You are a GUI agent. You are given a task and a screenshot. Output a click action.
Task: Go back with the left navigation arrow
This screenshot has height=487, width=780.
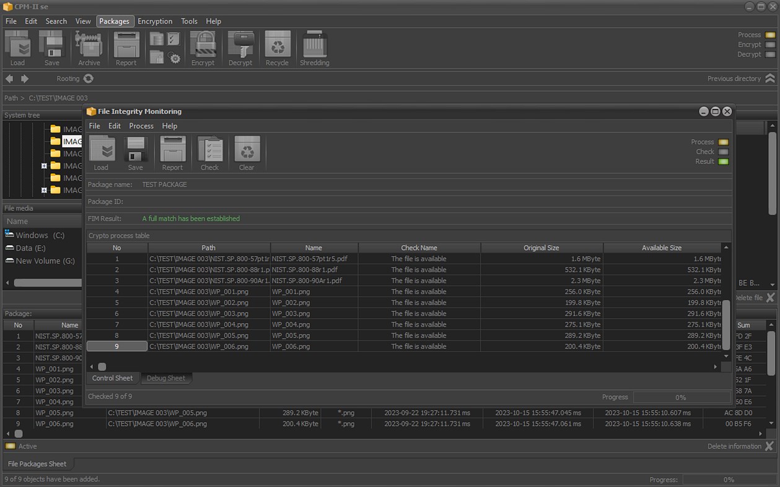click(x=9, y=79)
